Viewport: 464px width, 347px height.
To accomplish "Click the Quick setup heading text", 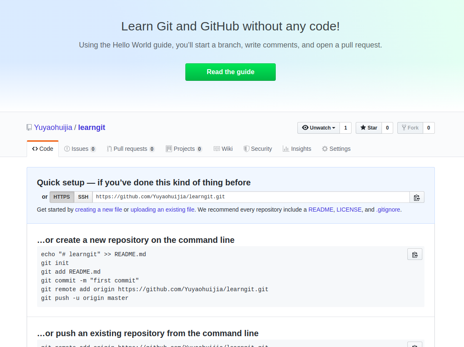I will [x=144, y=183].
